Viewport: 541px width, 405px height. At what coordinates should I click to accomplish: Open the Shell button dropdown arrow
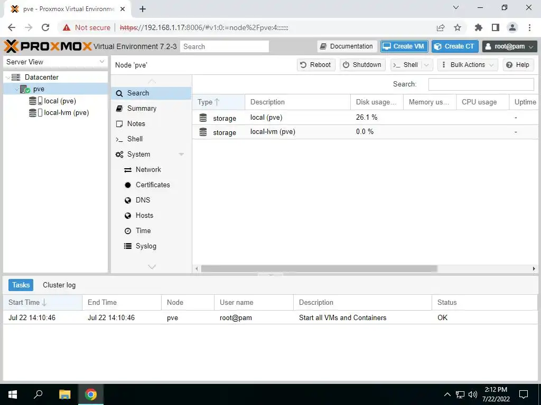426,65
